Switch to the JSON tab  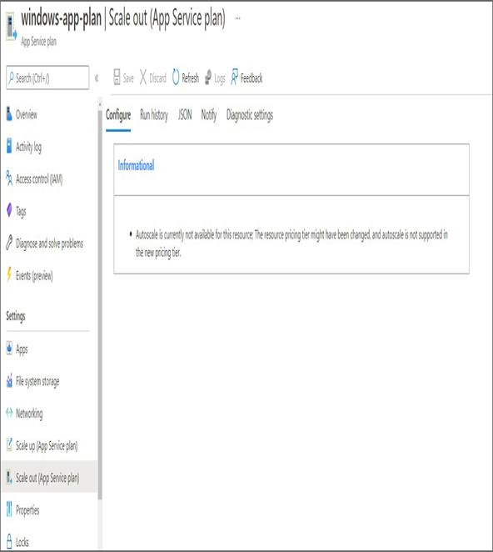[185, 115]
